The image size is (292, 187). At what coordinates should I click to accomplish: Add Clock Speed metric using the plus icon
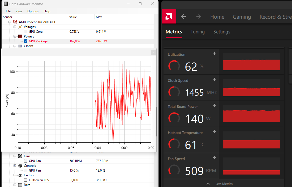214,79
